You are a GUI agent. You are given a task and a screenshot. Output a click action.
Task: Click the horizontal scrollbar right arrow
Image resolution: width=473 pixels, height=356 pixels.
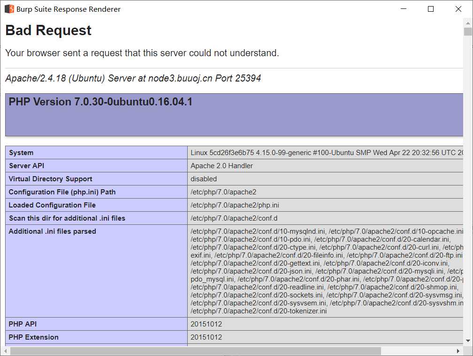pos(458,351)
